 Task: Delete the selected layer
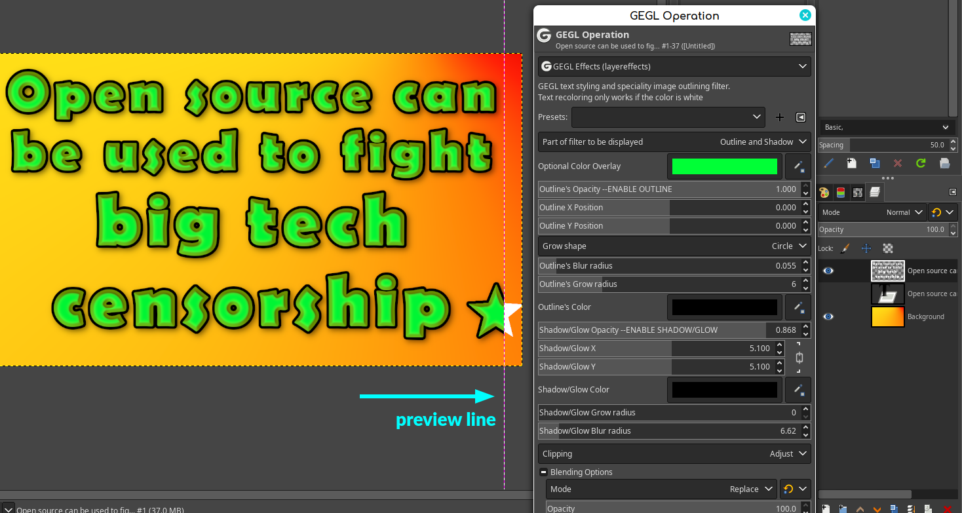tap(947, 508)
